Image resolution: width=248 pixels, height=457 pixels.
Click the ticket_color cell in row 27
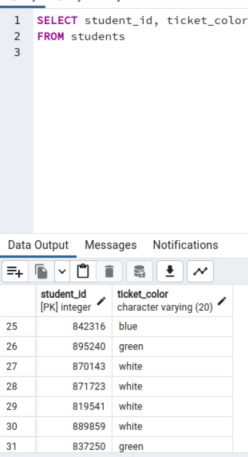point(172,367)
